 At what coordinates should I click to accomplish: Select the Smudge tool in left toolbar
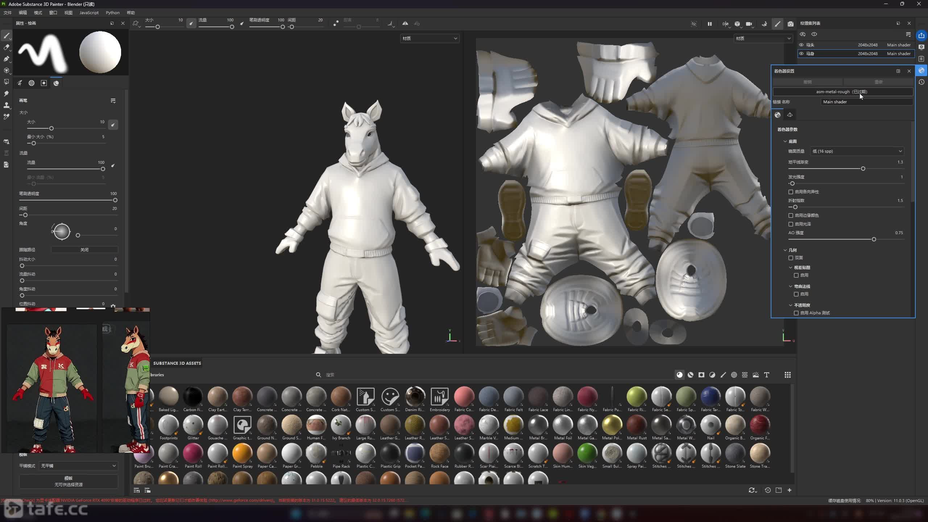pos(6,94)
